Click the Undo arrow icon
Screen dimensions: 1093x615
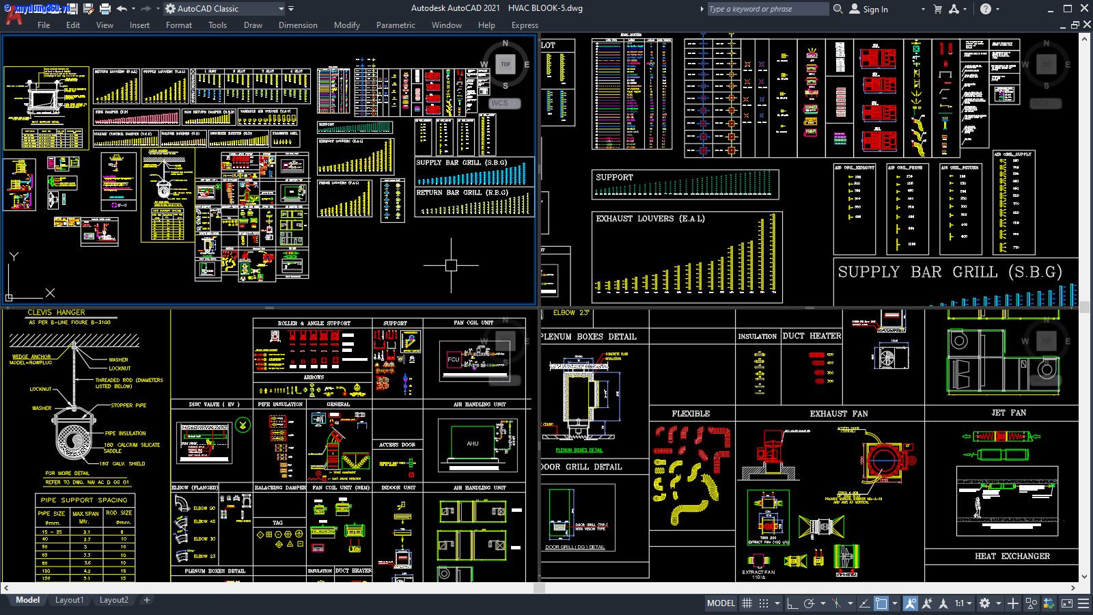click(x=123, y=9)
